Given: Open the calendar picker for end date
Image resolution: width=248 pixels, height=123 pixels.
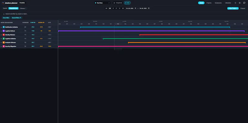Looking at the screenshot, I should 149,8.
